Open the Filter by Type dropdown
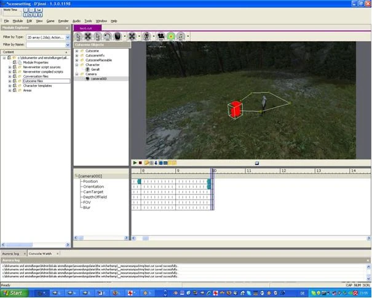Image resolution: width=372 pixels, height=298 pixels. (x=66, y=37)
